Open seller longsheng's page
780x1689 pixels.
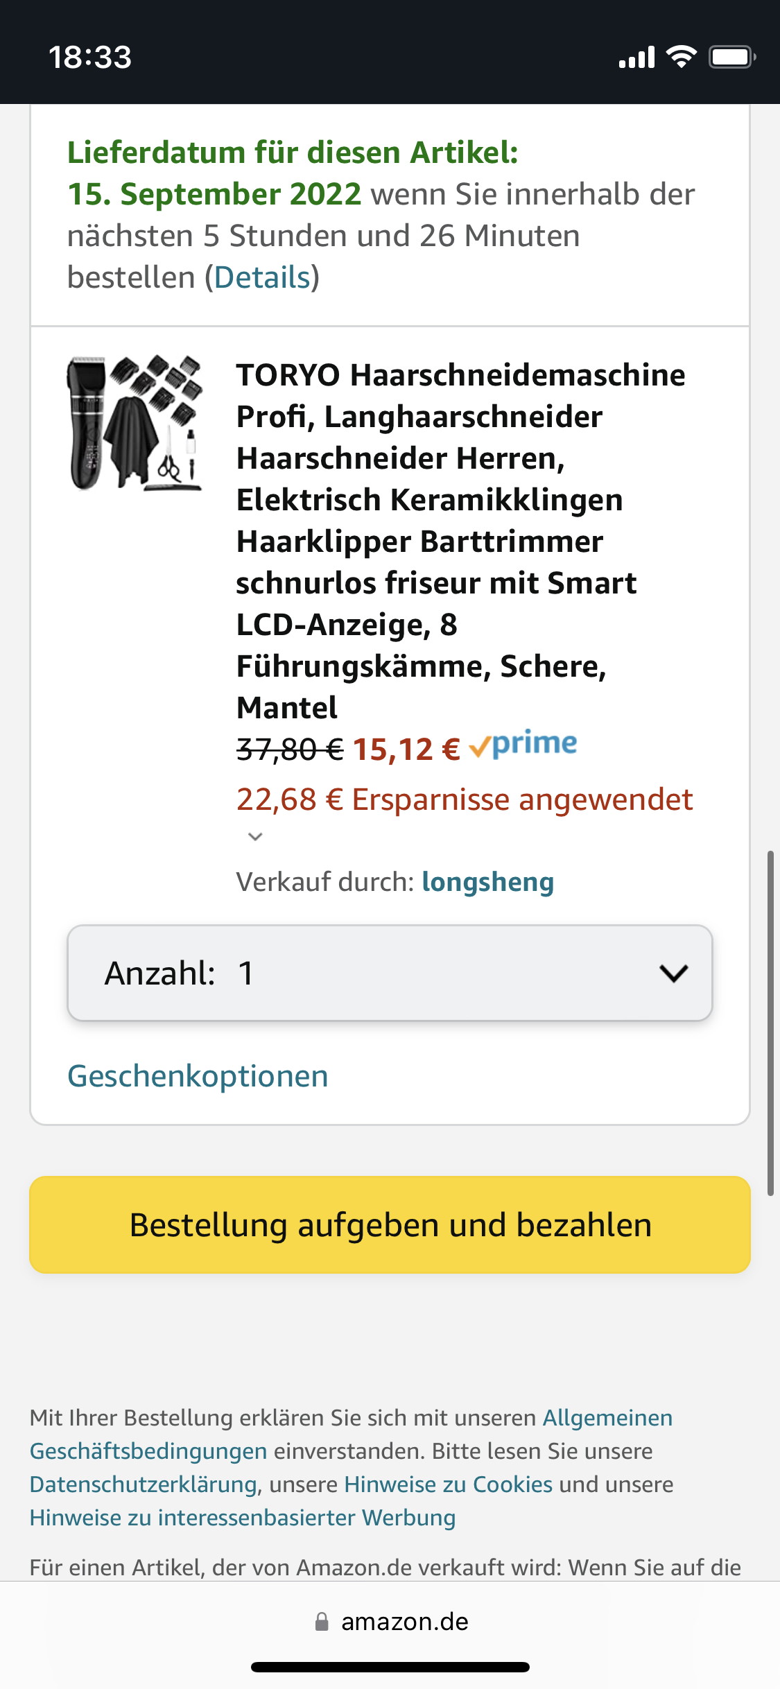coord(487,882)
